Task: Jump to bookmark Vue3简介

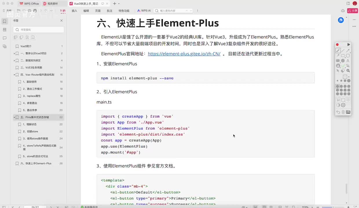Action: click(26, 46)
